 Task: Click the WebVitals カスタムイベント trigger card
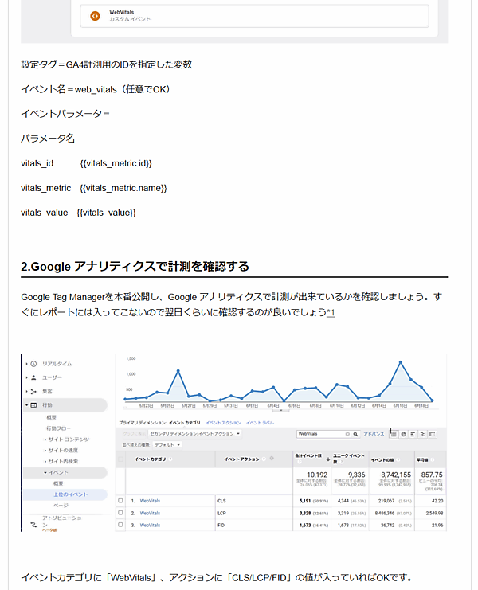(x=254, y=16)
